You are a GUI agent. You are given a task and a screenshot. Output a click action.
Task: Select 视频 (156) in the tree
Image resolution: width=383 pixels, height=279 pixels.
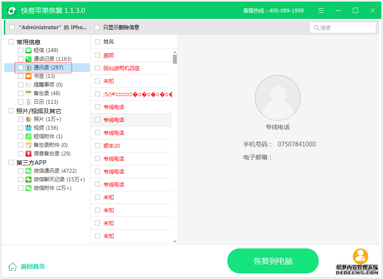tap(46, 128)
